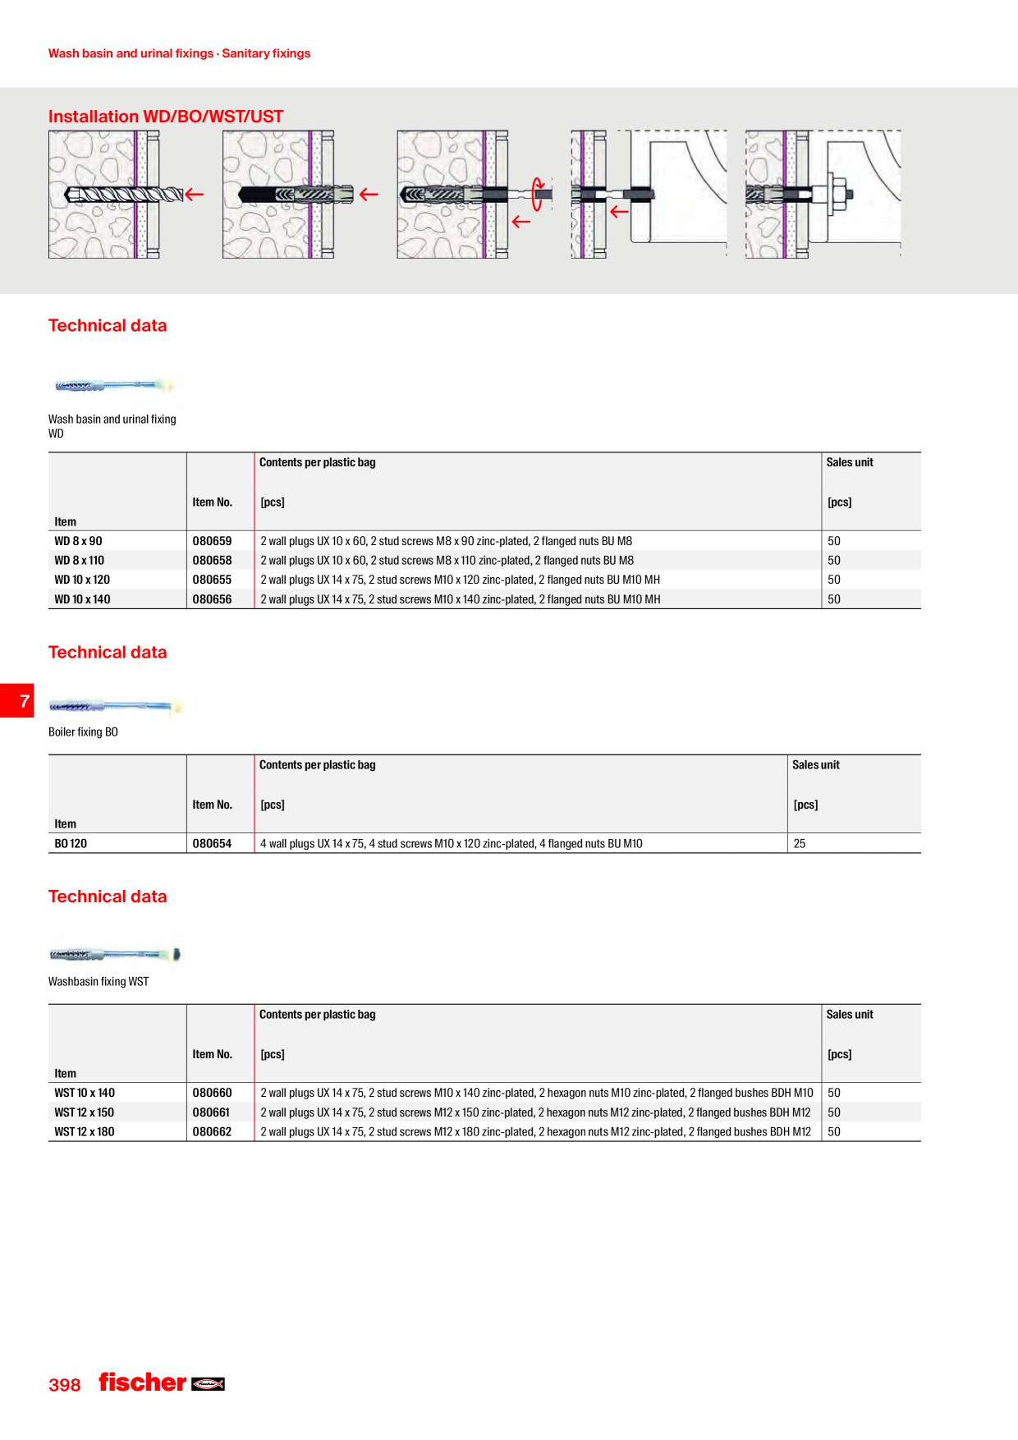Click item cell 'WD 10 x 120'

pyautogui.click(x=82, y=580)
